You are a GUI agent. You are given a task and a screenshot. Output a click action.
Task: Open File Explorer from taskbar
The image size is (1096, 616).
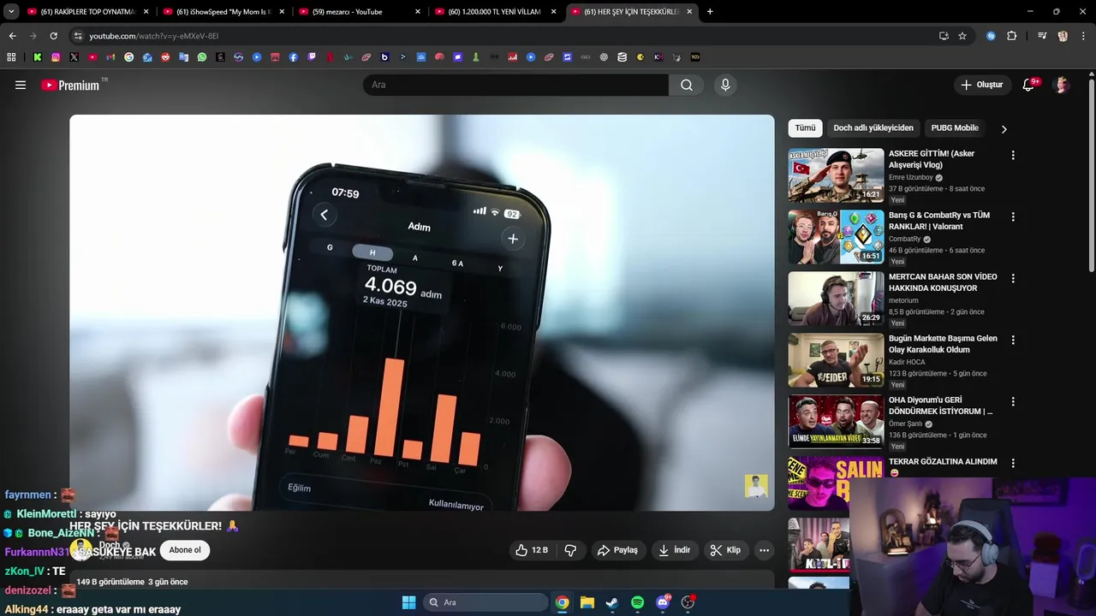coord(587,602)
